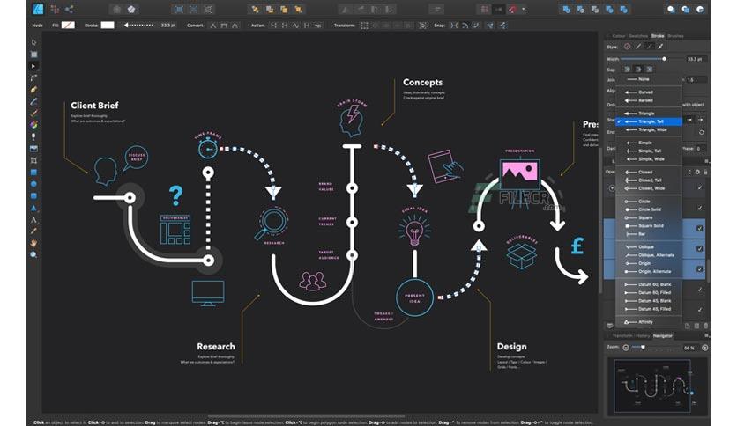The height and width of the screenshot is (426, 737).
Task: Pick the Ellipse shape tool
Action: (x=33, y=184)
